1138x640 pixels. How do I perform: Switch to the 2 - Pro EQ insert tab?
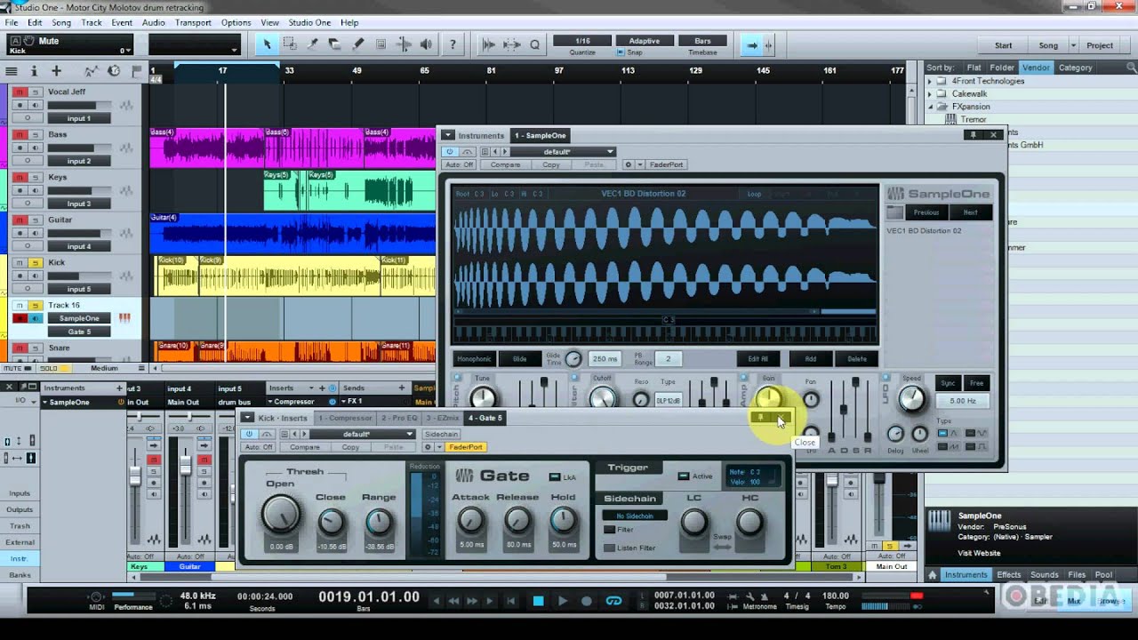coord(399,418)
